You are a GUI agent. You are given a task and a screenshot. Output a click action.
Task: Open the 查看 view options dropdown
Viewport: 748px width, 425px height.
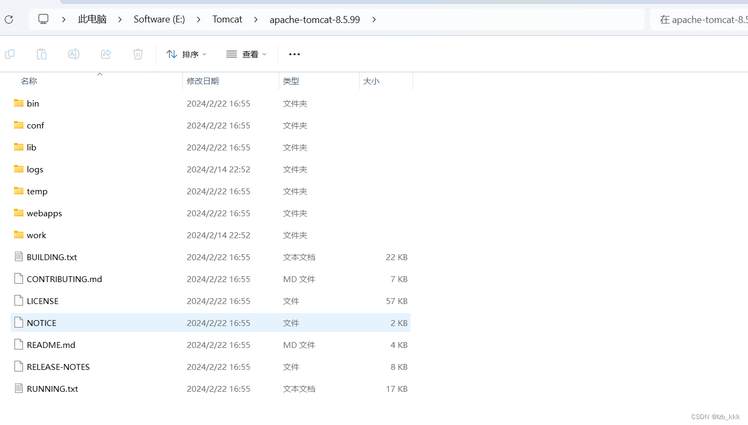(247, 54)
